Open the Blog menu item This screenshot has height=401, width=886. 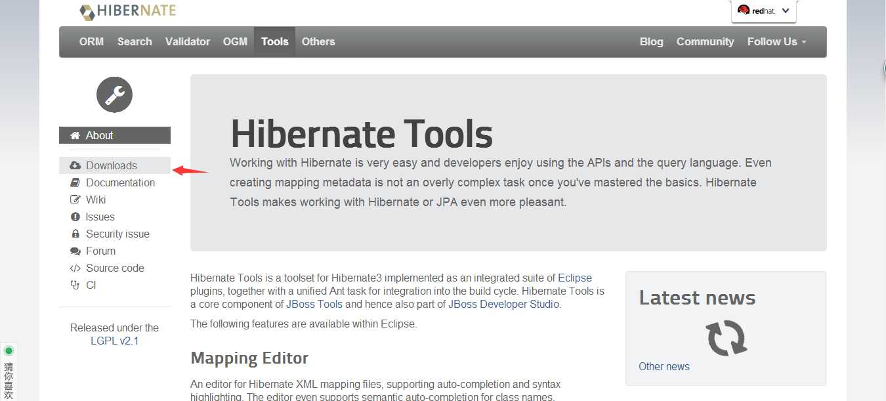(x=652, y=41)
